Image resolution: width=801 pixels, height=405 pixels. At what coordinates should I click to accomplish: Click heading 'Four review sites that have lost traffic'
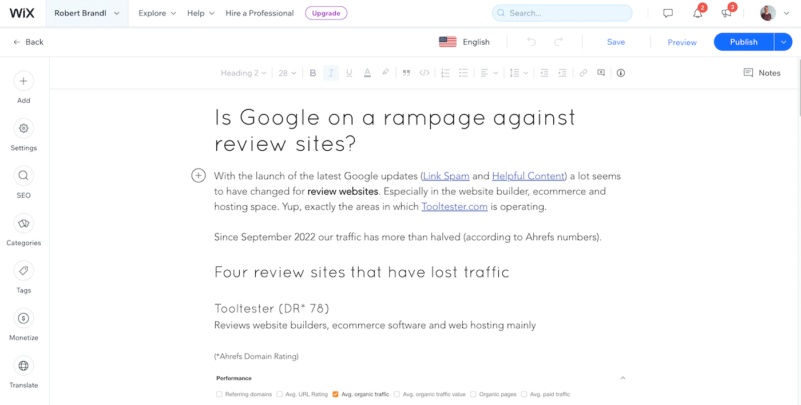[362, 272]
